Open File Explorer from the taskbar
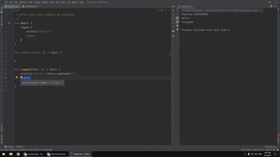The image size is (280, 157). click(x=11, y=154)
